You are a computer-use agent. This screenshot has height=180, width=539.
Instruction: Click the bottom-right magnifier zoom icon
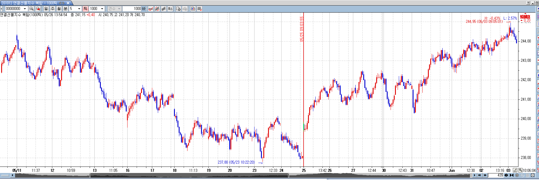pyautogui.click(x=520, y=170)
